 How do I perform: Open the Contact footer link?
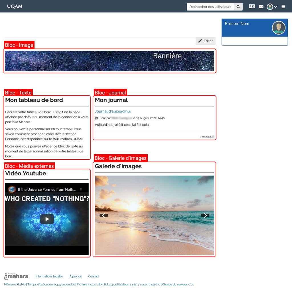[x=94, y=276]
